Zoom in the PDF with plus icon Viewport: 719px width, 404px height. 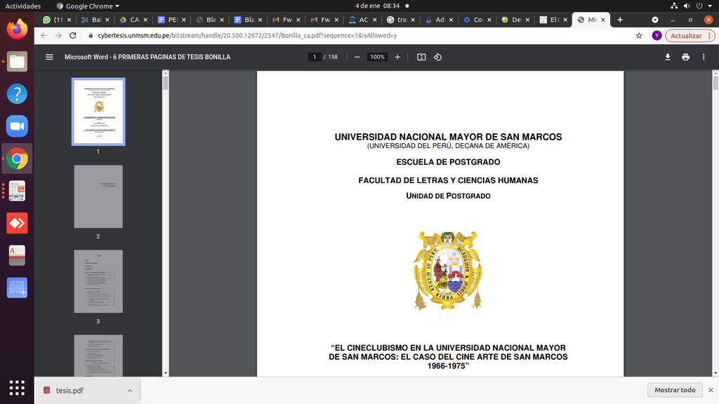point(397,57)
